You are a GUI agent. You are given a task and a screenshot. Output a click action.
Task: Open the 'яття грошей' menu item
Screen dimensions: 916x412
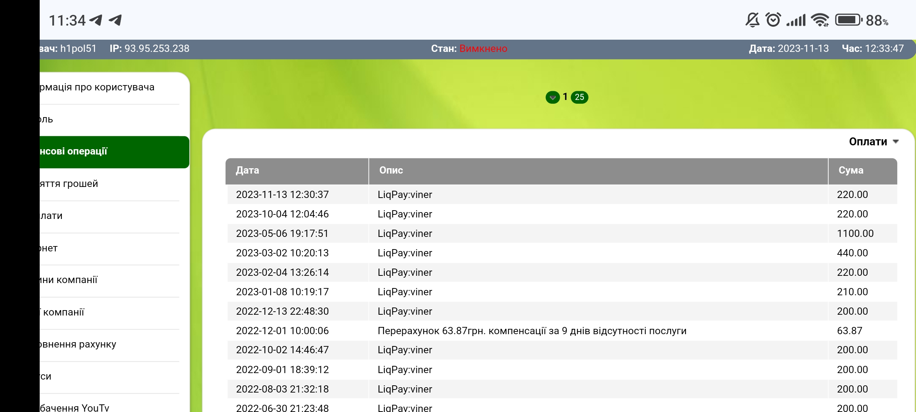click(110, 184)
